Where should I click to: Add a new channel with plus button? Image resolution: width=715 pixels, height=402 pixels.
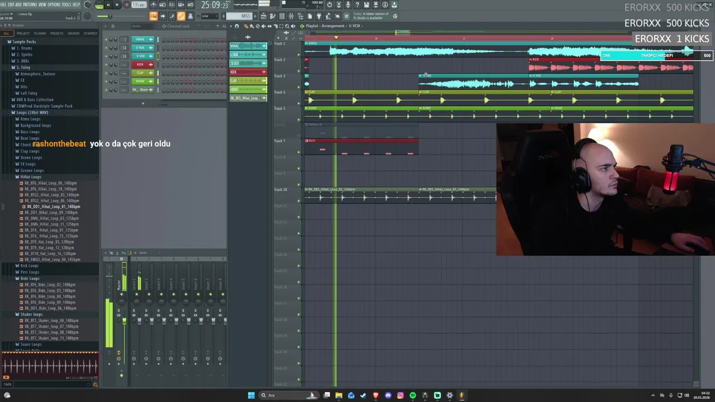143,103
